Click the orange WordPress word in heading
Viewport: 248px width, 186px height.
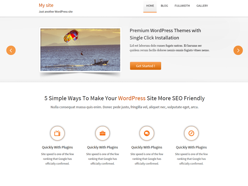coord(132,98)
